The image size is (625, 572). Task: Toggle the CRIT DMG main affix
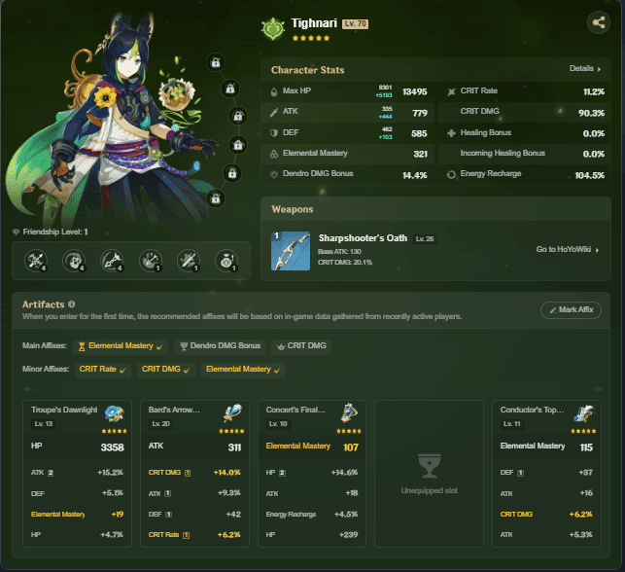[301, 346]
